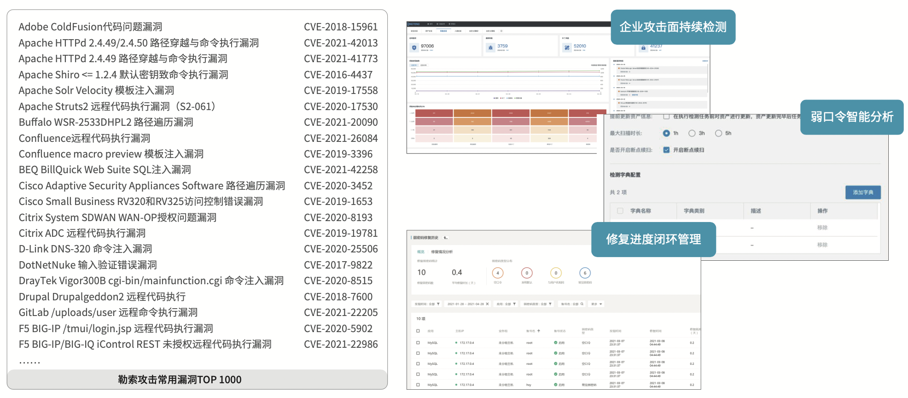Screen dimensions: 908x398
Task: Click CVE-2018-15961 in the list
Action: tap(341, 27)
